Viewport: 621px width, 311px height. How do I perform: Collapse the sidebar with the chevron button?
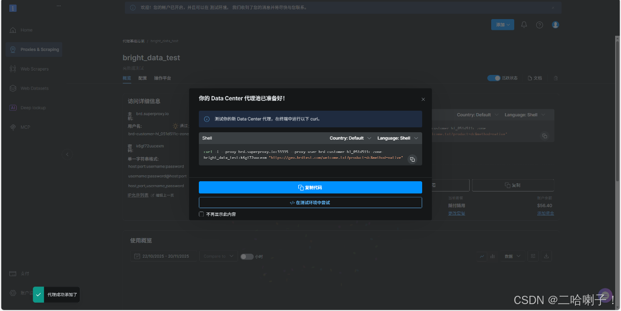pos(68,154)
